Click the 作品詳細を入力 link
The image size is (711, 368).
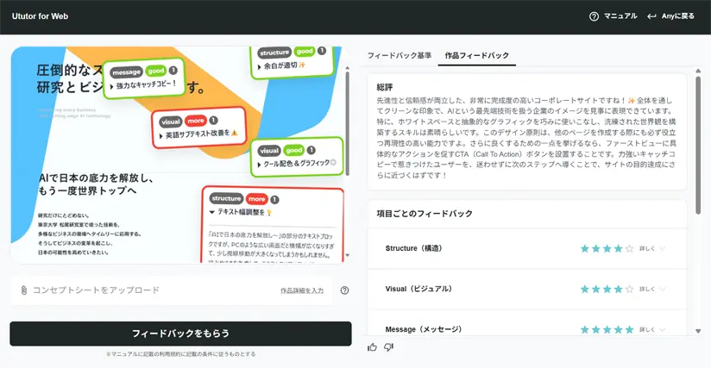point(302,291)
